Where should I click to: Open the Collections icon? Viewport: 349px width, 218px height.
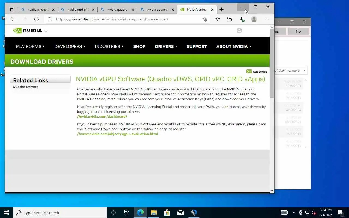pos(230,19)
